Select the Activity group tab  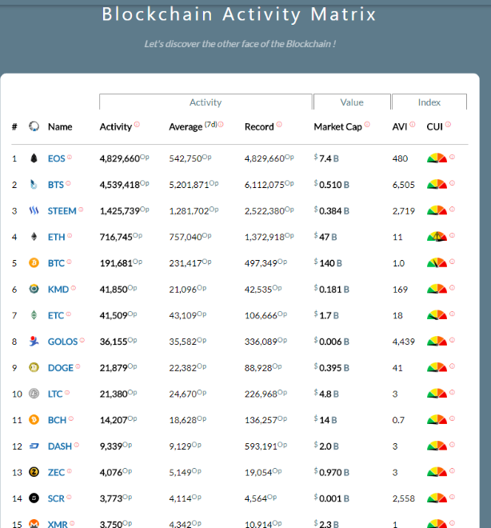click(x=206, y=102)
